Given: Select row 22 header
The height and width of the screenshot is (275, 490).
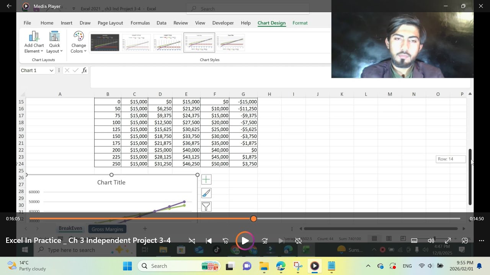Looking at the screenshot, I should 21,150.
